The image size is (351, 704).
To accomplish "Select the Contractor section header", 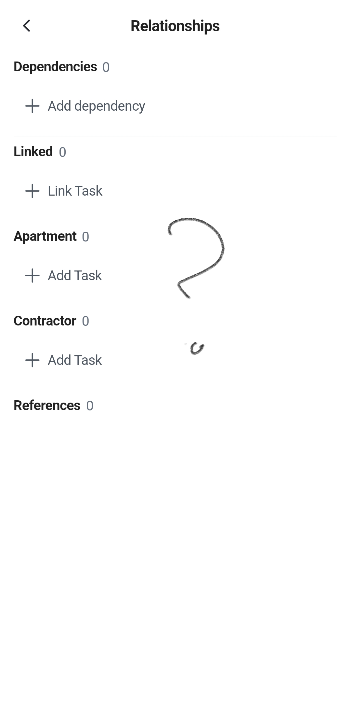I will coord(45,321).
